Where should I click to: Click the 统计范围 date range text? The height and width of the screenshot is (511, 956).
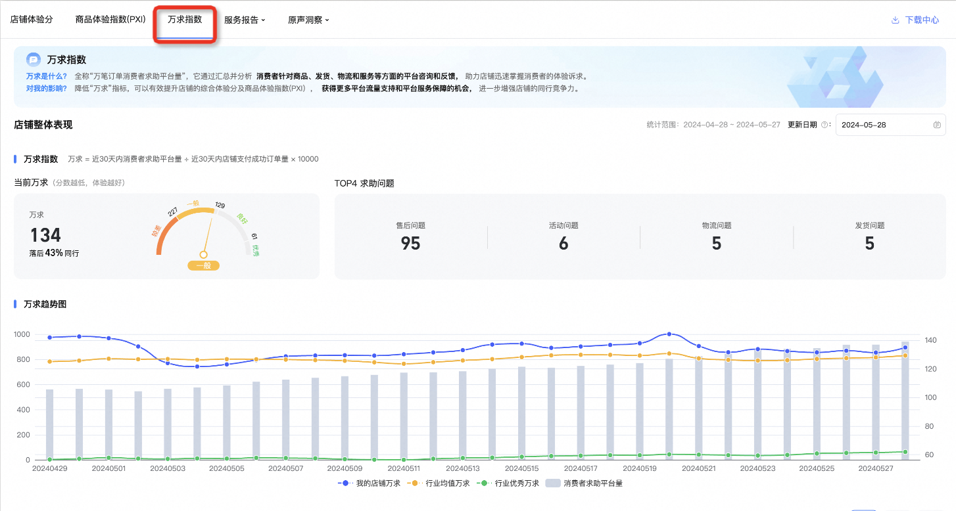pos(713,125)
